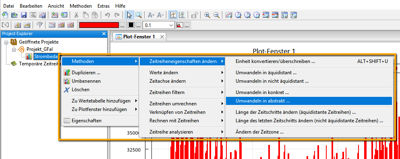
Task: Open the Ansicht menu
Action: point(56,6)
